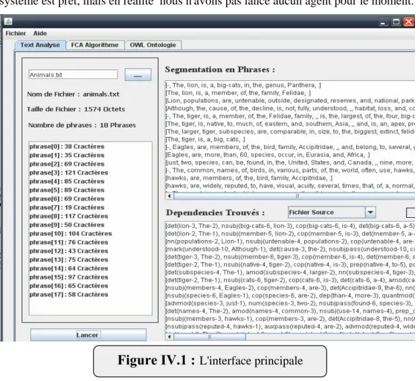Select phrase[9] : 50 Cractères row
419x381 pixels.
(x=91, y=225)
